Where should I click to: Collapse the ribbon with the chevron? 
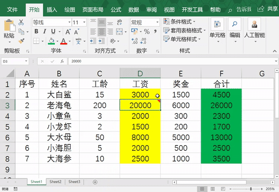[275, 51]
